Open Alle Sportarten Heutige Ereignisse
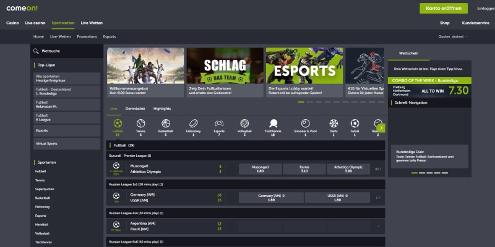Viewport: 495px width, 247px height. tap(67, 78)
